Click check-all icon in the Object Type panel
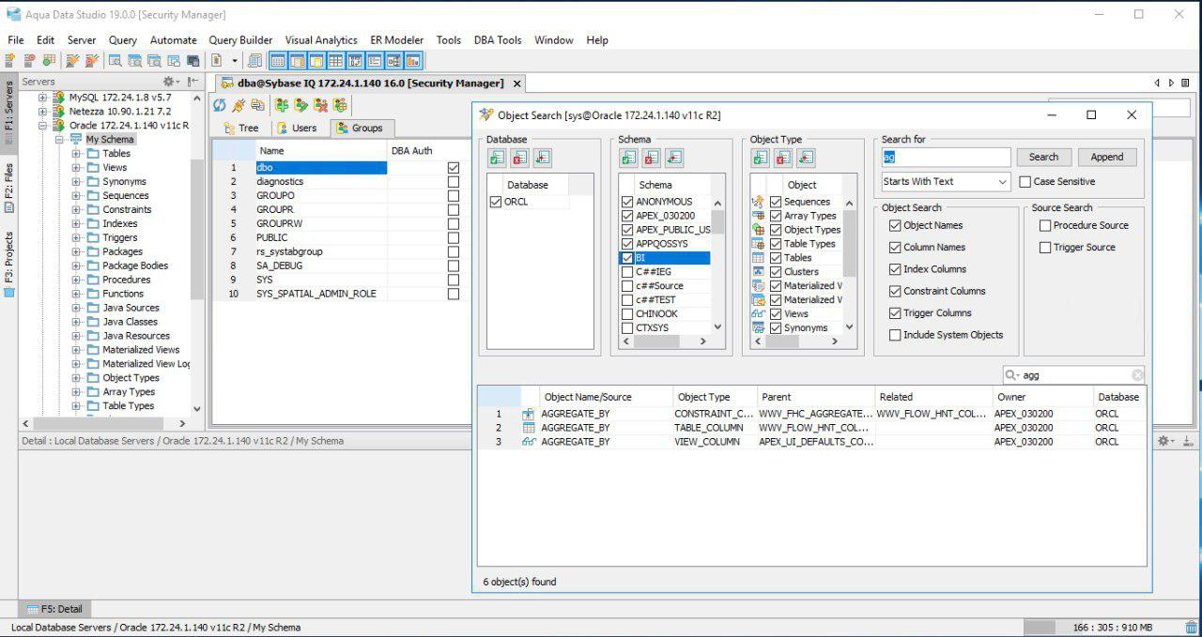The image size is (1202, 637). tap(761, 158)
